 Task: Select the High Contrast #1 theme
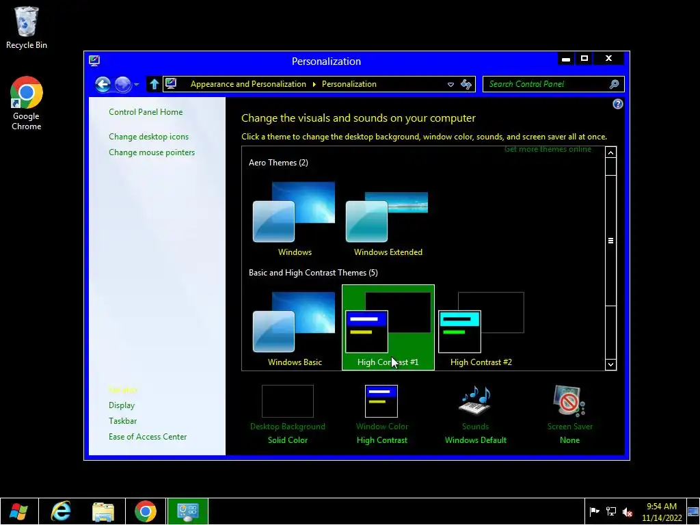click(388, 327)
